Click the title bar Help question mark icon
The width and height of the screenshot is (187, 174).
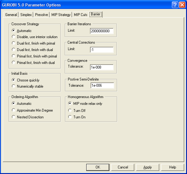coord(175,5)
